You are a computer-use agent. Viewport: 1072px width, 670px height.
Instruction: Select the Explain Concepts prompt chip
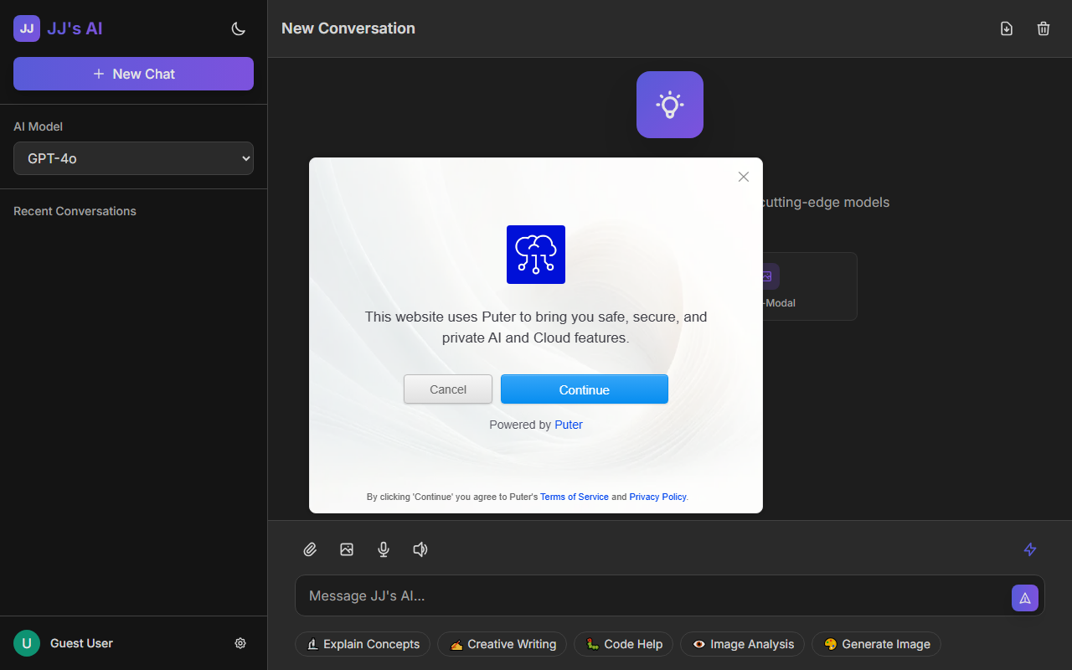tap(363, 644)
